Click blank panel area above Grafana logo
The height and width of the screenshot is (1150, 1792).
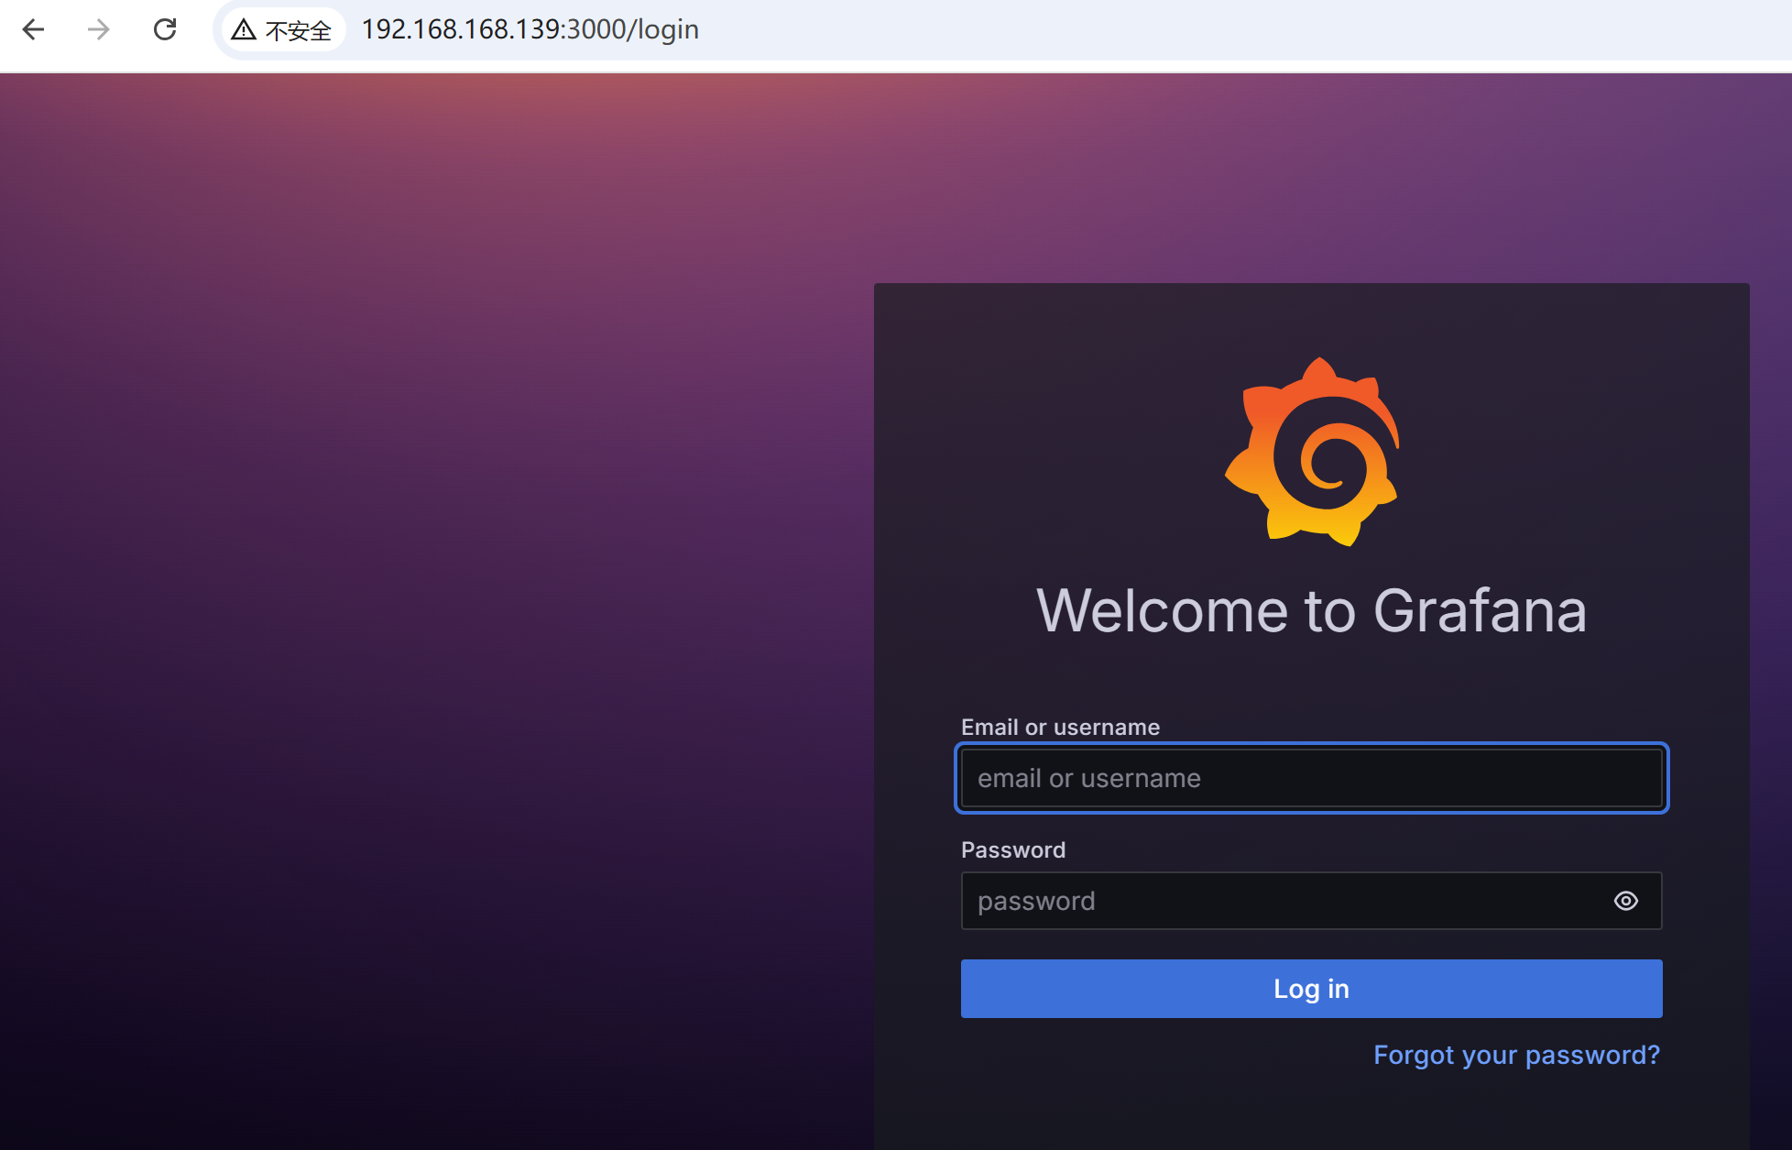(x=1311, y=316)
